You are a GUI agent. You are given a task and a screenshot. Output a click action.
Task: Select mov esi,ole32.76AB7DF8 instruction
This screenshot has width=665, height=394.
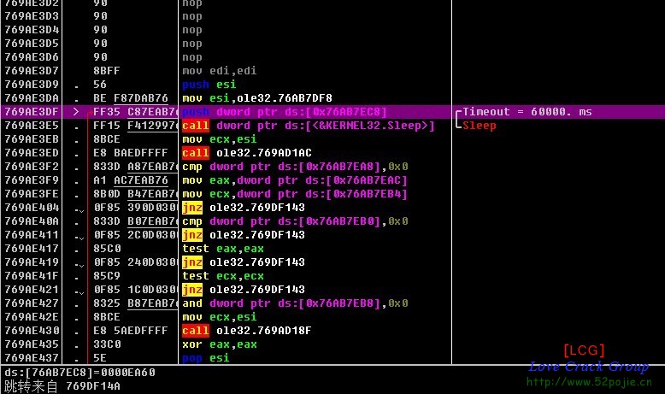coord(257,98)
